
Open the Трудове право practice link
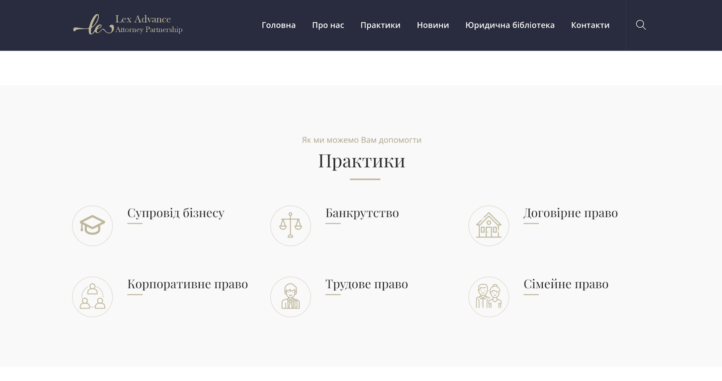[x=367, y=284]
